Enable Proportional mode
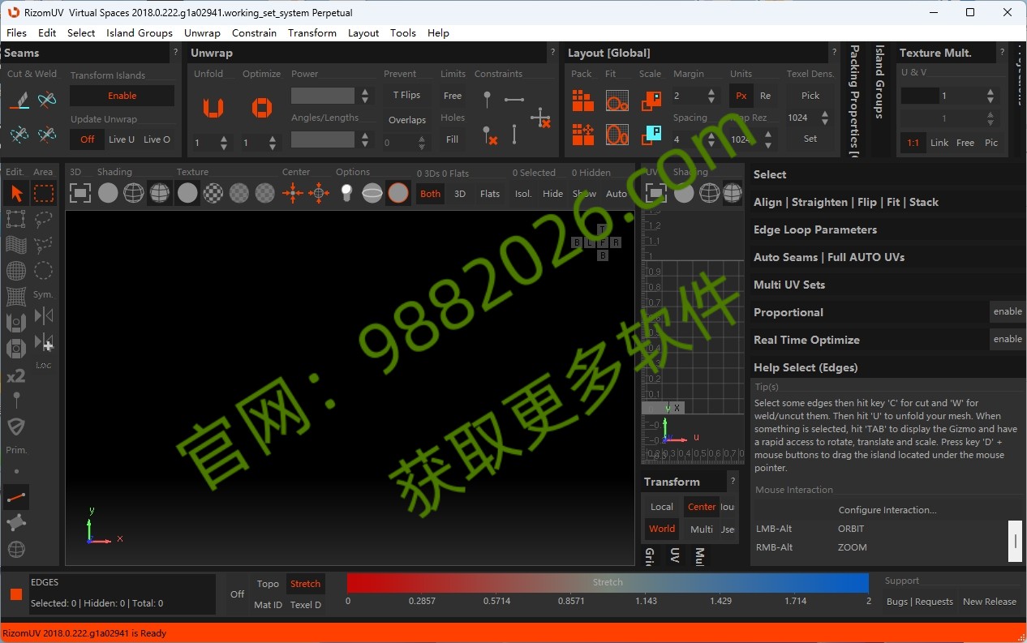1027x643 pixels. [x=1008, y=311]
